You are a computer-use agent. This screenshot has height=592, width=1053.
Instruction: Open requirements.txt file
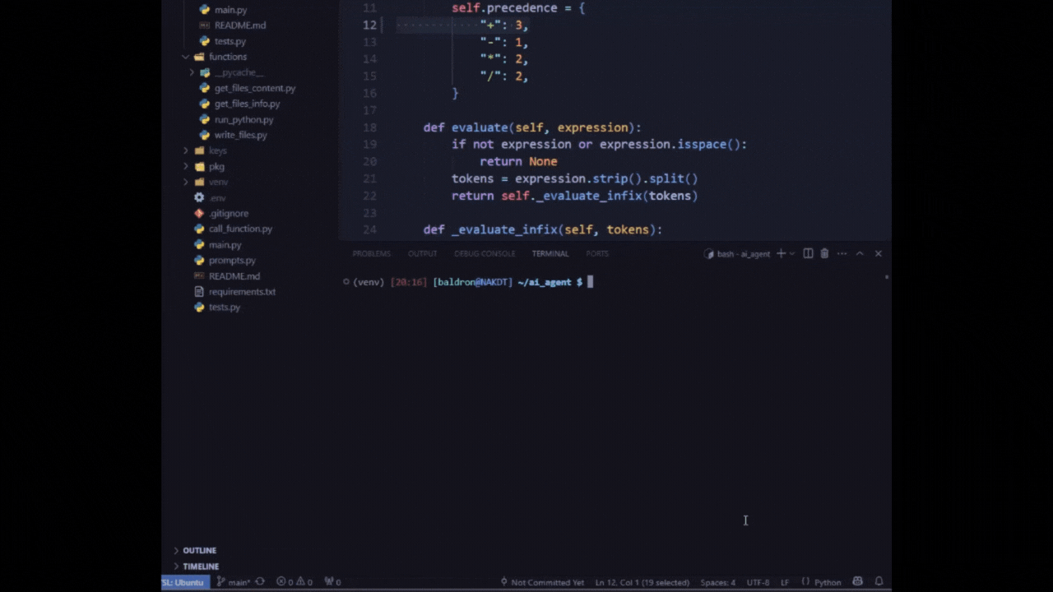coord(242,291)
